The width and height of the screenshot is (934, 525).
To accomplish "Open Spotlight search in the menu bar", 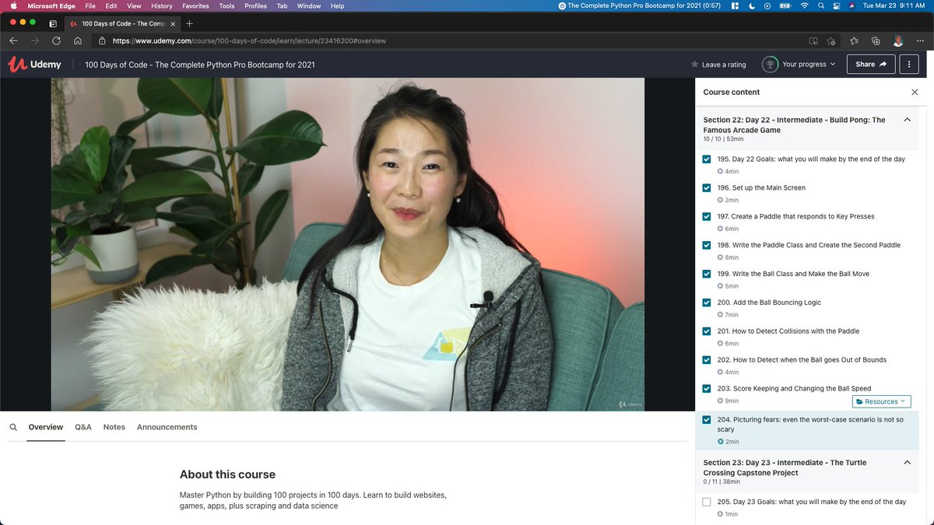I will 820,6.
